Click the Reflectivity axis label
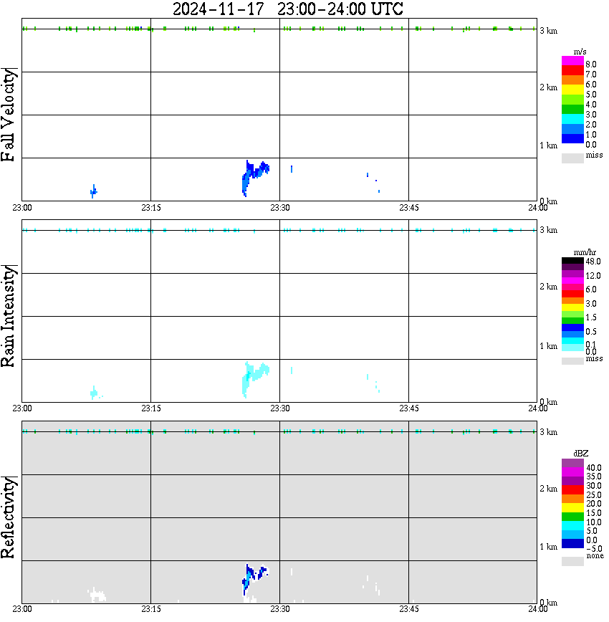This screenshot has width=609, height=622. click(x=8, y=517)
